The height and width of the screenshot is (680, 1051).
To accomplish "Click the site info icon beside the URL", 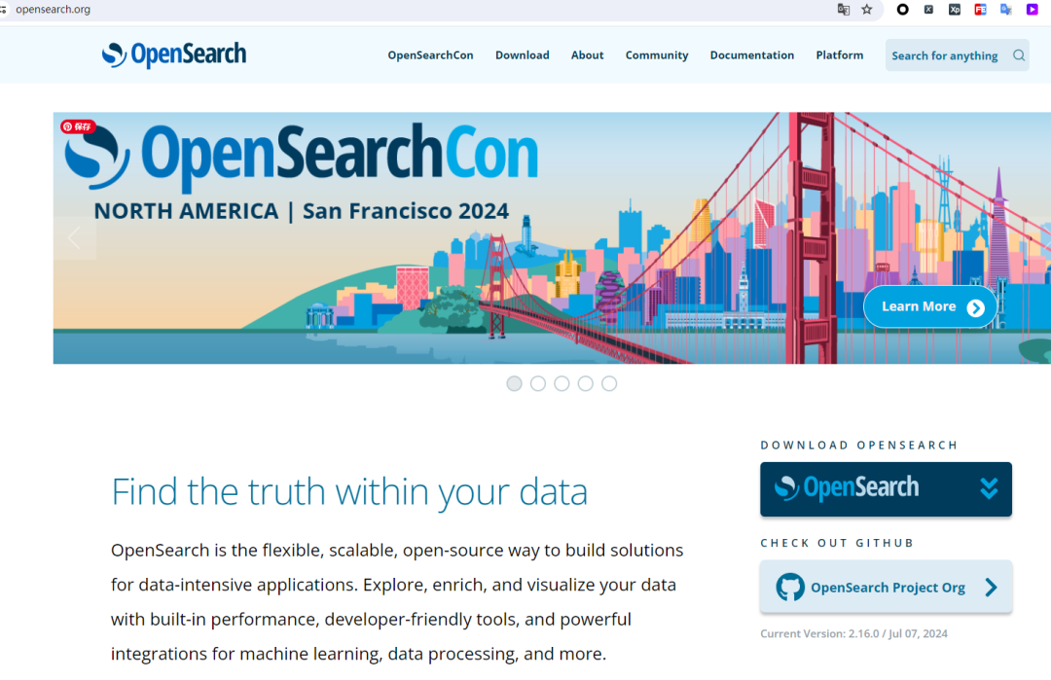I will (3, 10).
